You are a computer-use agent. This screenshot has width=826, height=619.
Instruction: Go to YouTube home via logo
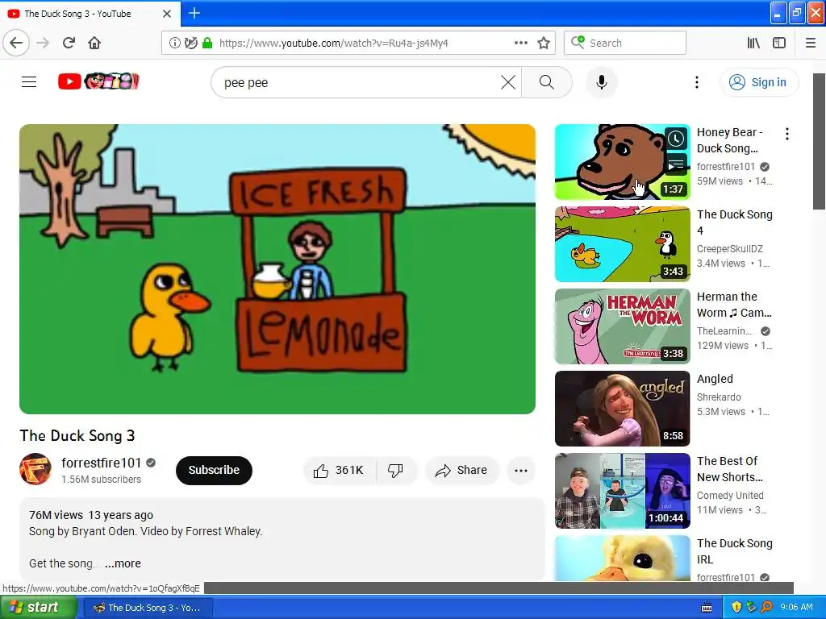(x=98, y=81)
